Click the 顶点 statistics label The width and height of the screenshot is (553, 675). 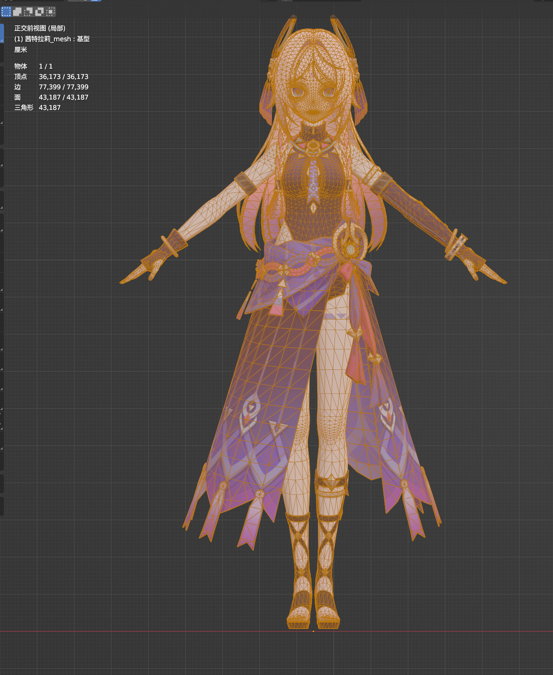(x=21, y=77)
